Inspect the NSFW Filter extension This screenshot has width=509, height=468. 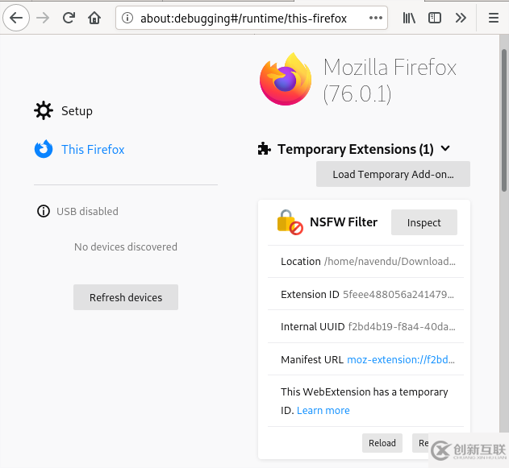[x=424, y=222]
